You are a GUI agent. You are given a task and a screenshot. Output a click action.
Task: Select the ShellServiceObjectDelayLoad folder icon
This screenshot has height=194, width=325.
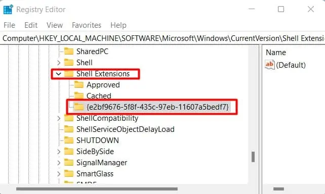click(x=69, y=129)
